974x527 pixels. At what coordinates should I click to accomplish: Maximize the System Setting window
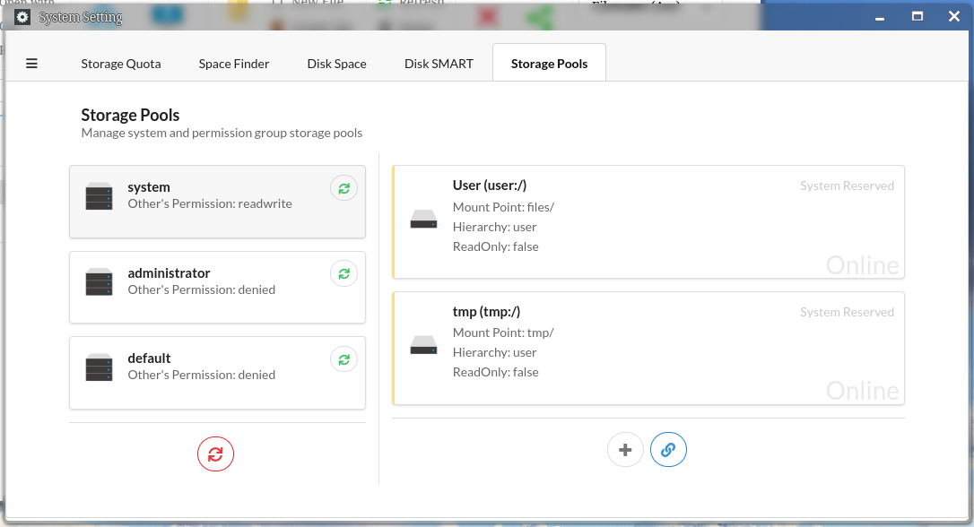click(x=917, y=17)
